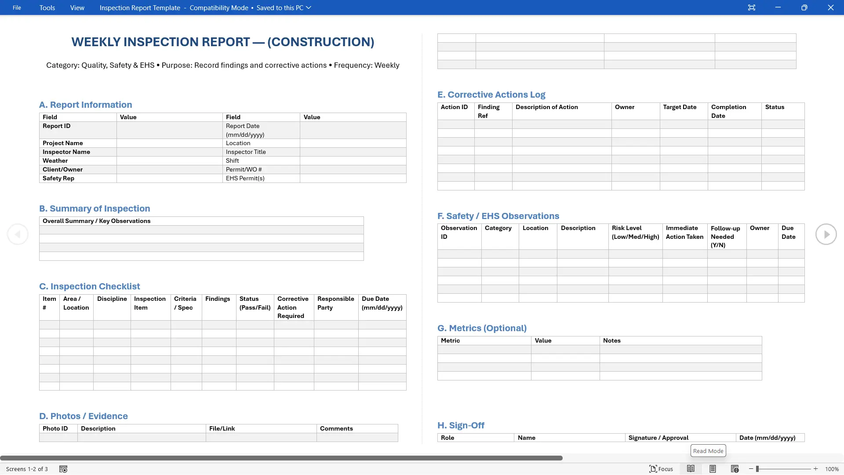Viewport: 844px width, 475px height.
Task: Click the report title 'WEEKLY INSPECTION REPORT'
Action: pyautogui.click(x=160, y=42)
